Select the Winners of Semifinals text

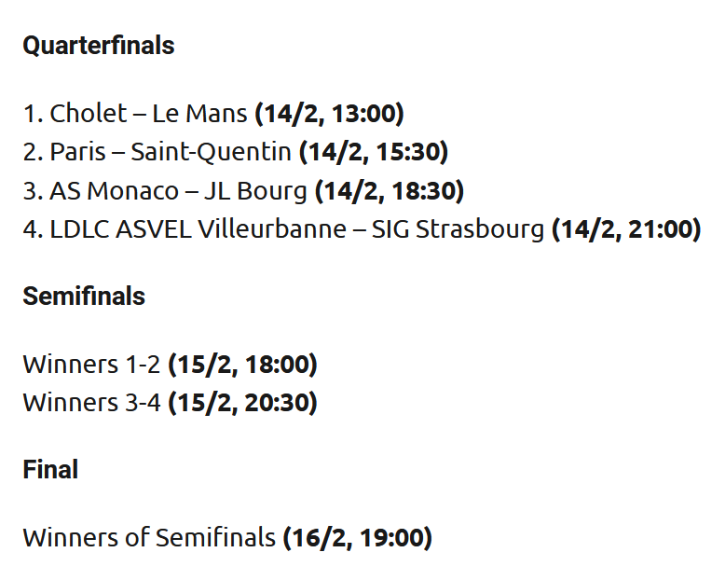pyautogui.click(x=149, y=537)
